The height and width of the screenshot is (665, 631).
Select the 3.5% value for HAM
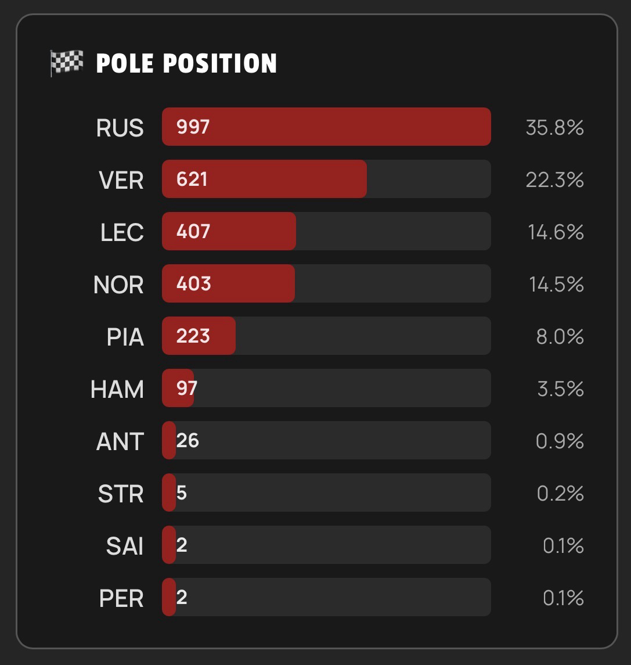(560, 389)
